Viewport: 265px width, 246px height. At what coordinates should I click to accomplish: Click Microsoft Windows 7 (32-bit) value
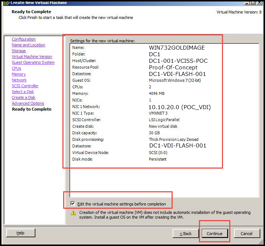175,80
